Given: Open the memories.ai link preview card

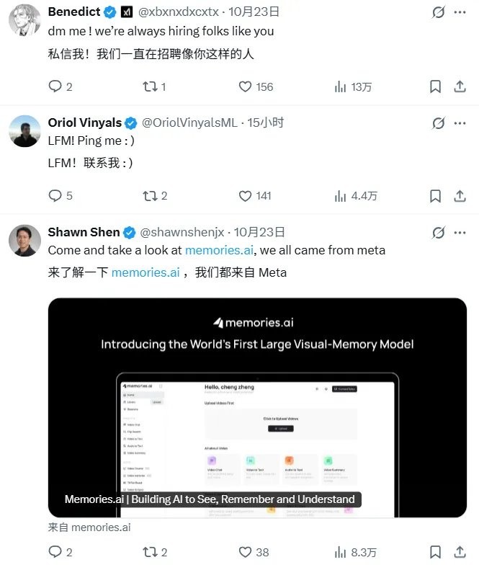Looking at the screenshot, I should click(257, 408).
